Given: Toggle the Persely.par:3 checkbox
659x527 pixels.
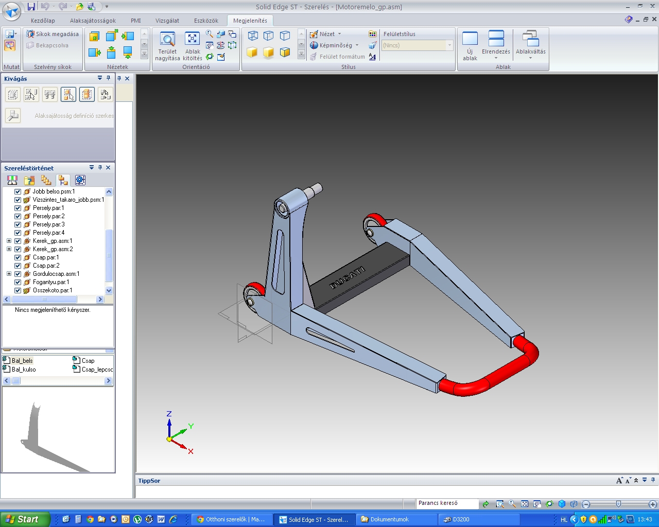Looking at the screenshot, I should (x=18, y=224).
